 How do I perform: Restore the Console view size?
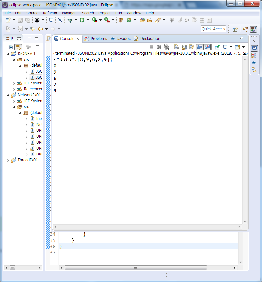click(242, 38)
